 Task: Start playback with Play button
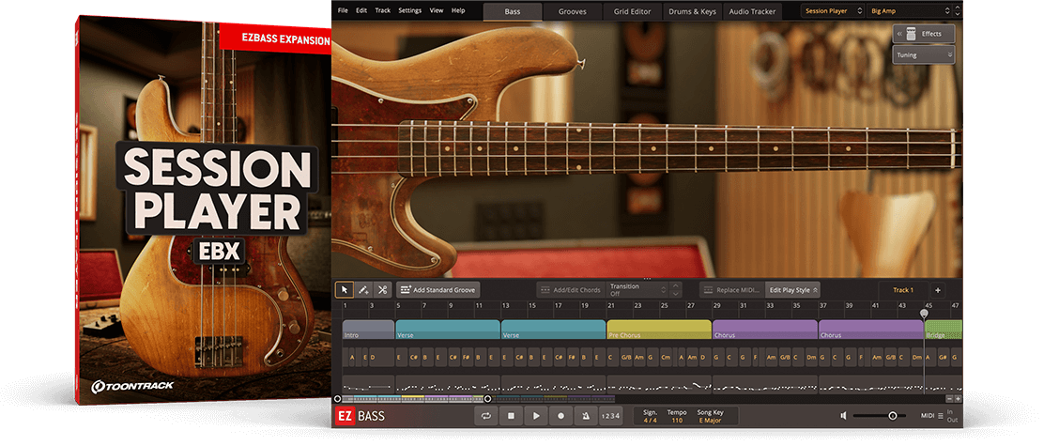tap(536, 416)
